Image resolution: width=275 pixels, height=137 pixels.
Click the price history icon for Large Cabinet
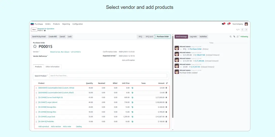click(132, 102)
